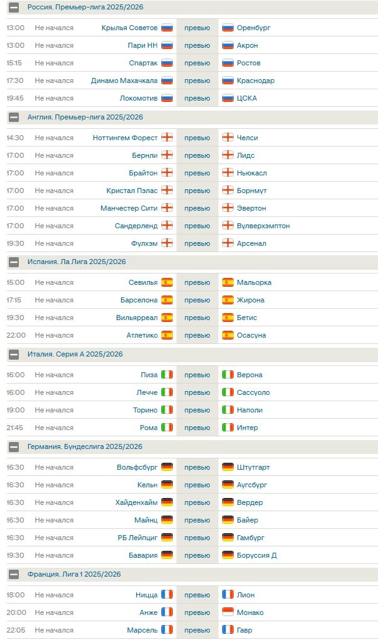Click the German flag beside Бавария
This screenshot has width=378, height=642.
coord(167,555)
